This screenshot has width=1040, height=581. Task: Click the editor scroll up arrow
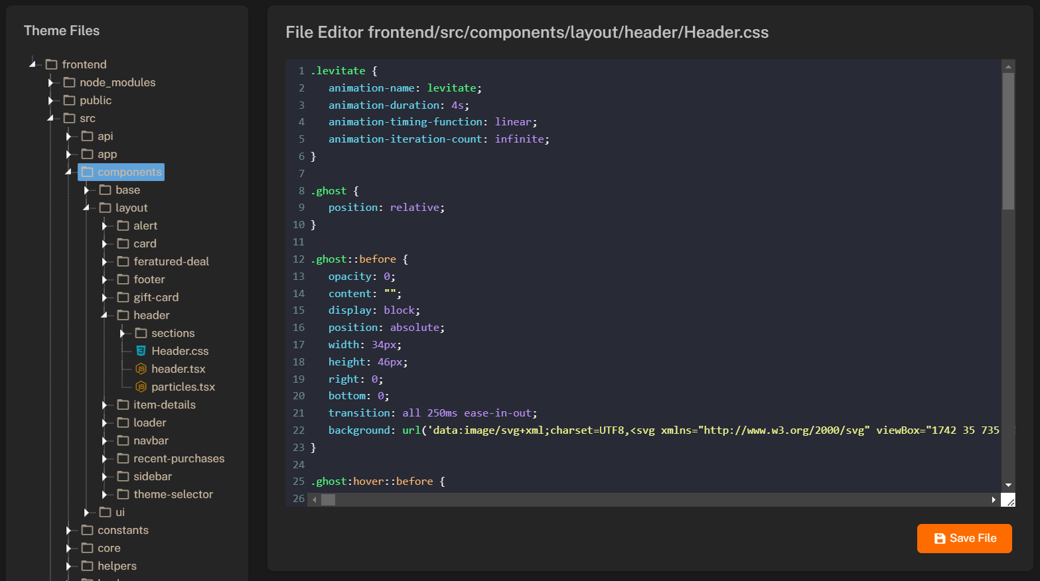point(1008,66)
